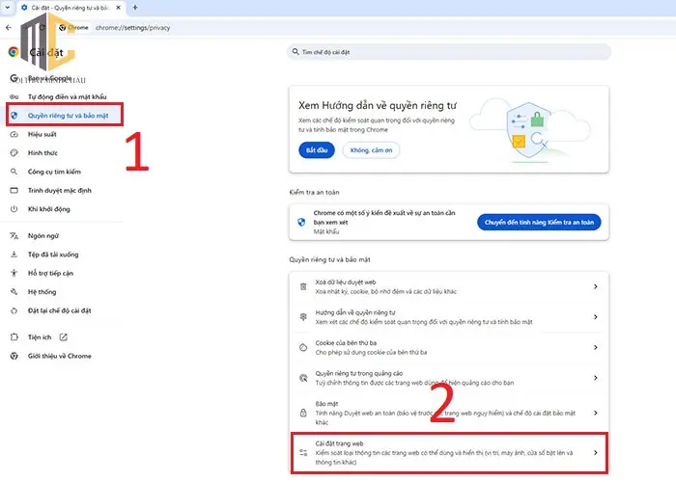Open Đặt lại chế độ cài đặt

tap(60, 310)
